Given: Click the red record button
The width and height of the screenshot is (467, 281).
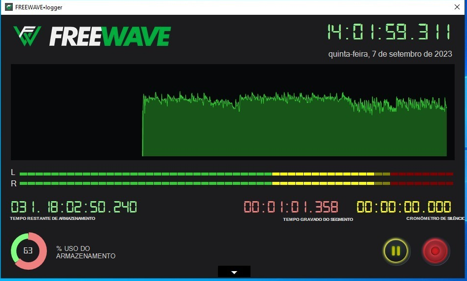Looking at the screenshot, I should tap(435, 251).
